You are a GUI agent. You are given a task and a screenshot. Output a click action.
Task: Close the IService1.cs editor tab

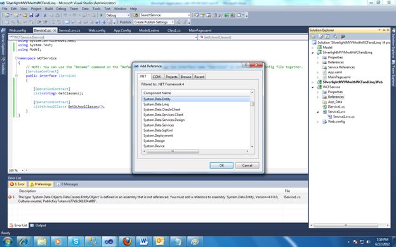[55, 30]
